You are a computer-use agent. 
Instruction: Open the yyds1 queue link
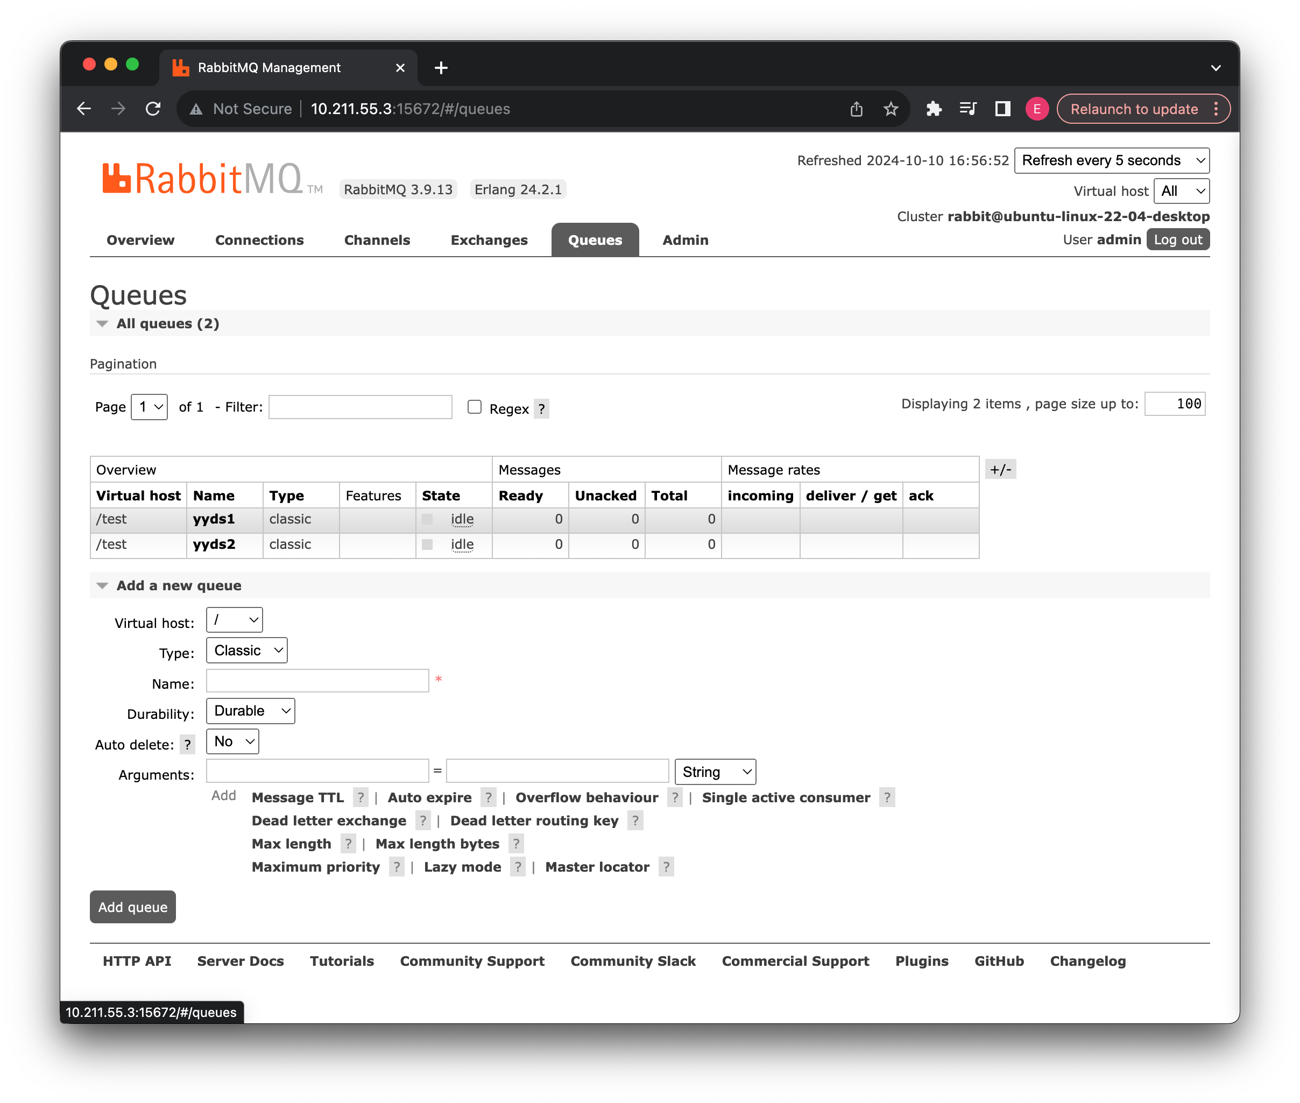(213, 519)
